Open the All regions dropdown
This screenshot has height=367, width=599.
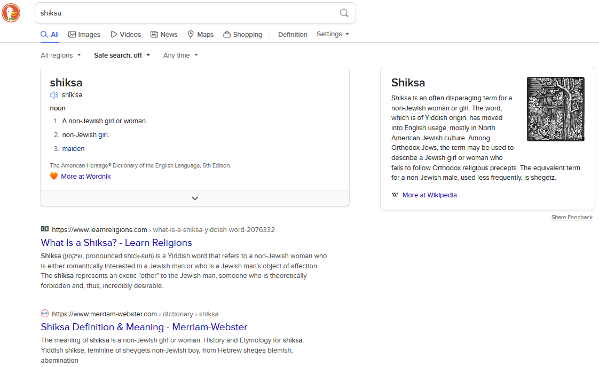tap(61, 55)
